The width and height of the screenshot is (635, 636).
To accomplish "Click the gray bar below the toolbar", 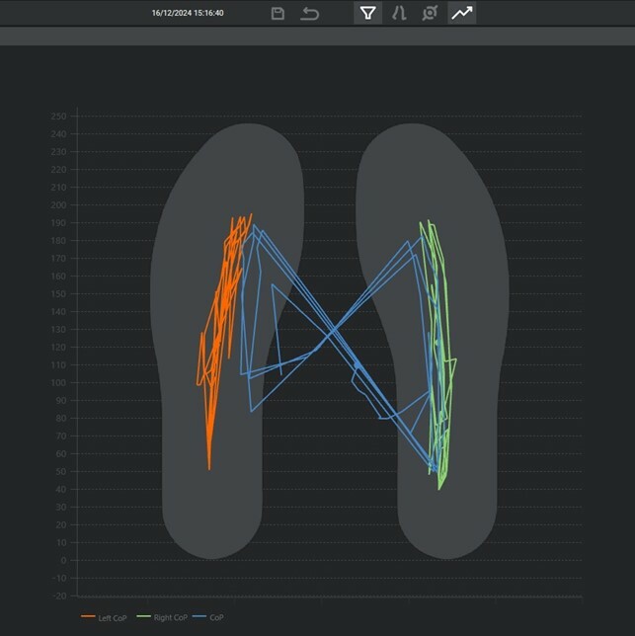I will (x=317, y=37).
